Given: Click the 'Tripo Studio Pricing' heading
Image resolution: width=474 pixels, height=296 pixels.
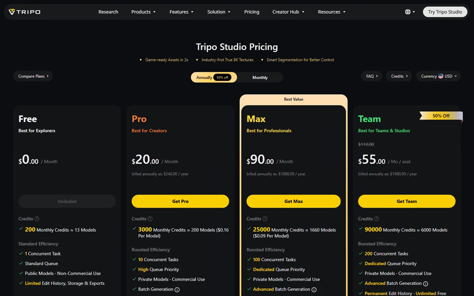Looking at the screenshot, I should click(237, 47).
